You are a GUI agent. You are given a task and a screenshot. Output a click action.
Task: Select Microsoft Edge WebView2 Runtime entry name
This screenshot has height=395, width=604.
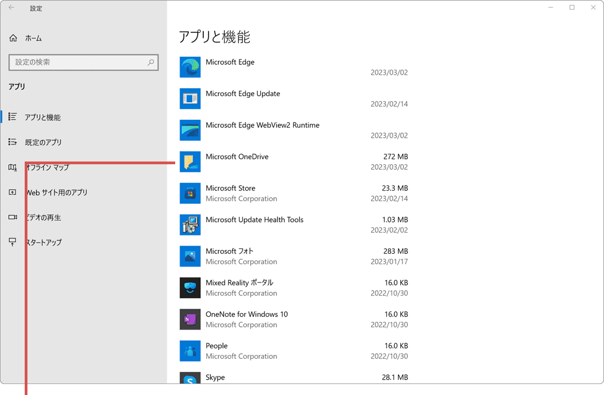(x=262, y=125)
